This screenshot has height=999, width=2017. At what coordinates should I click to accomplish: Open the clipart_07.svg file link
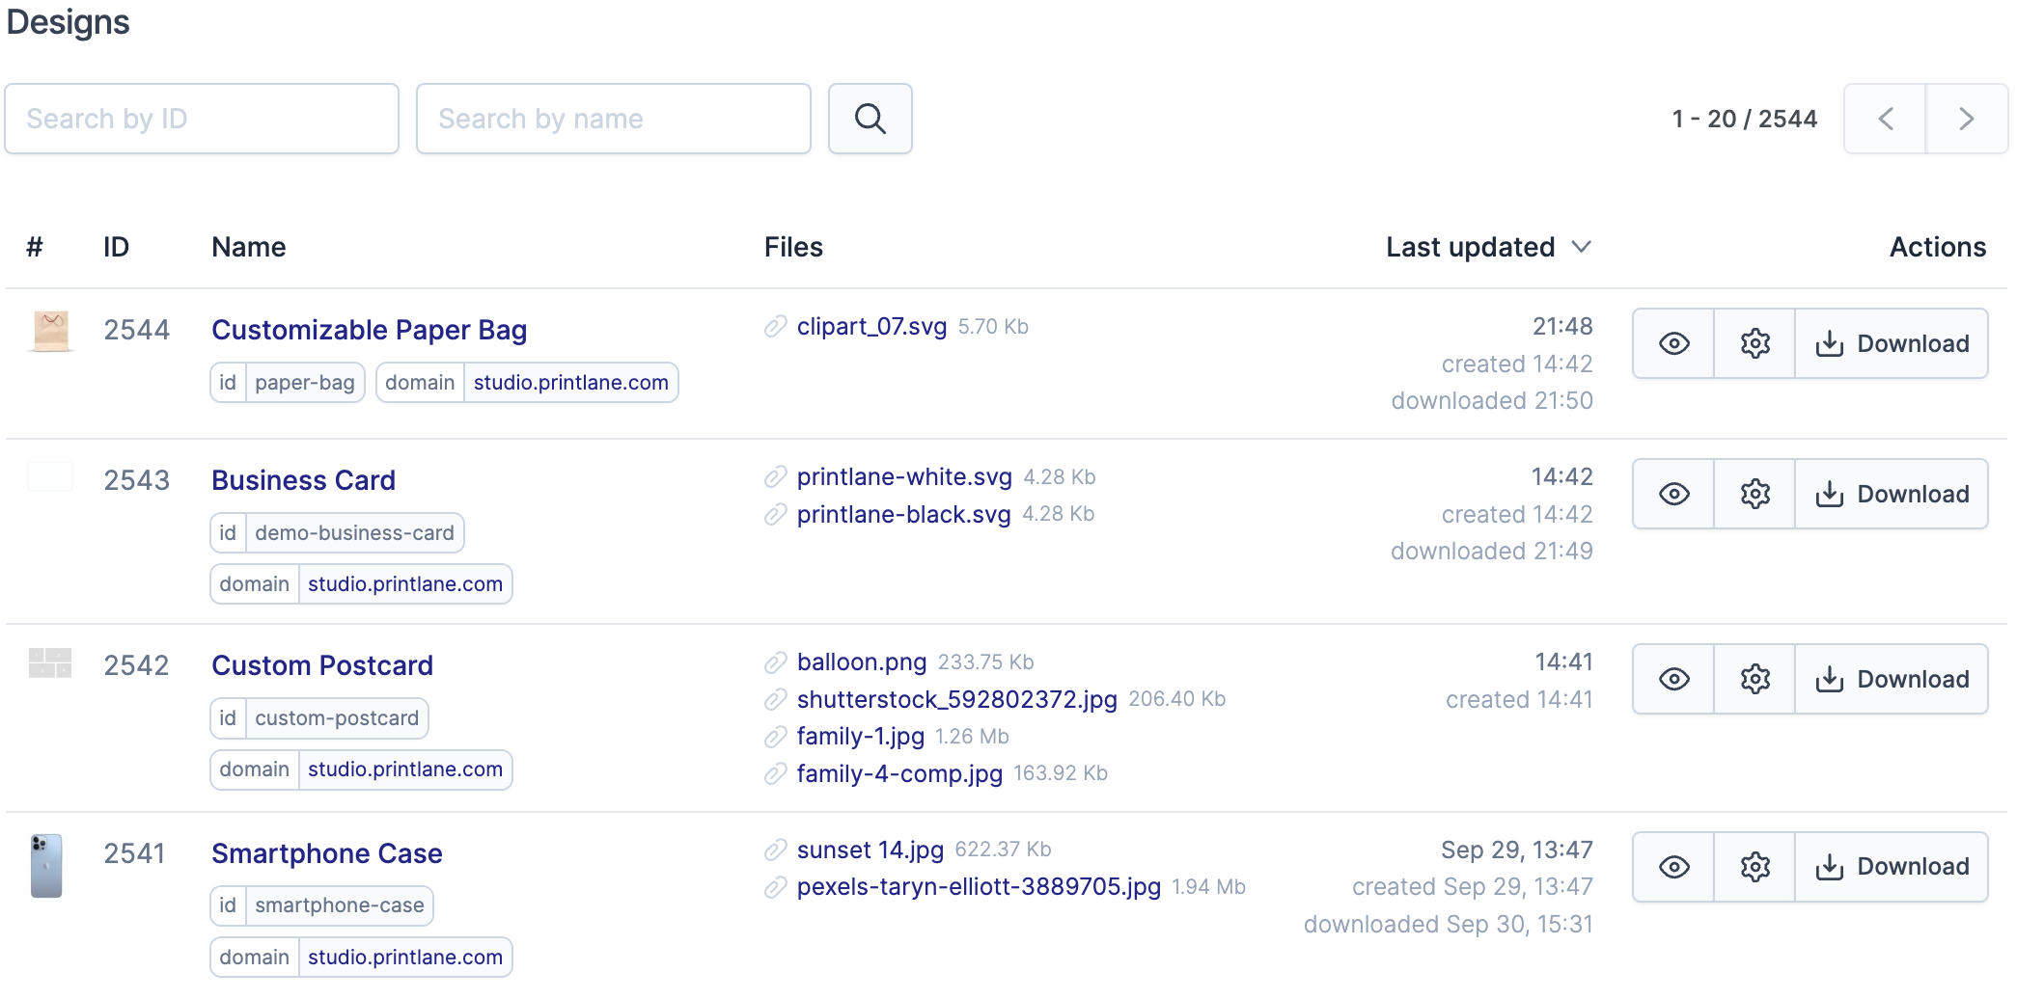870,327
